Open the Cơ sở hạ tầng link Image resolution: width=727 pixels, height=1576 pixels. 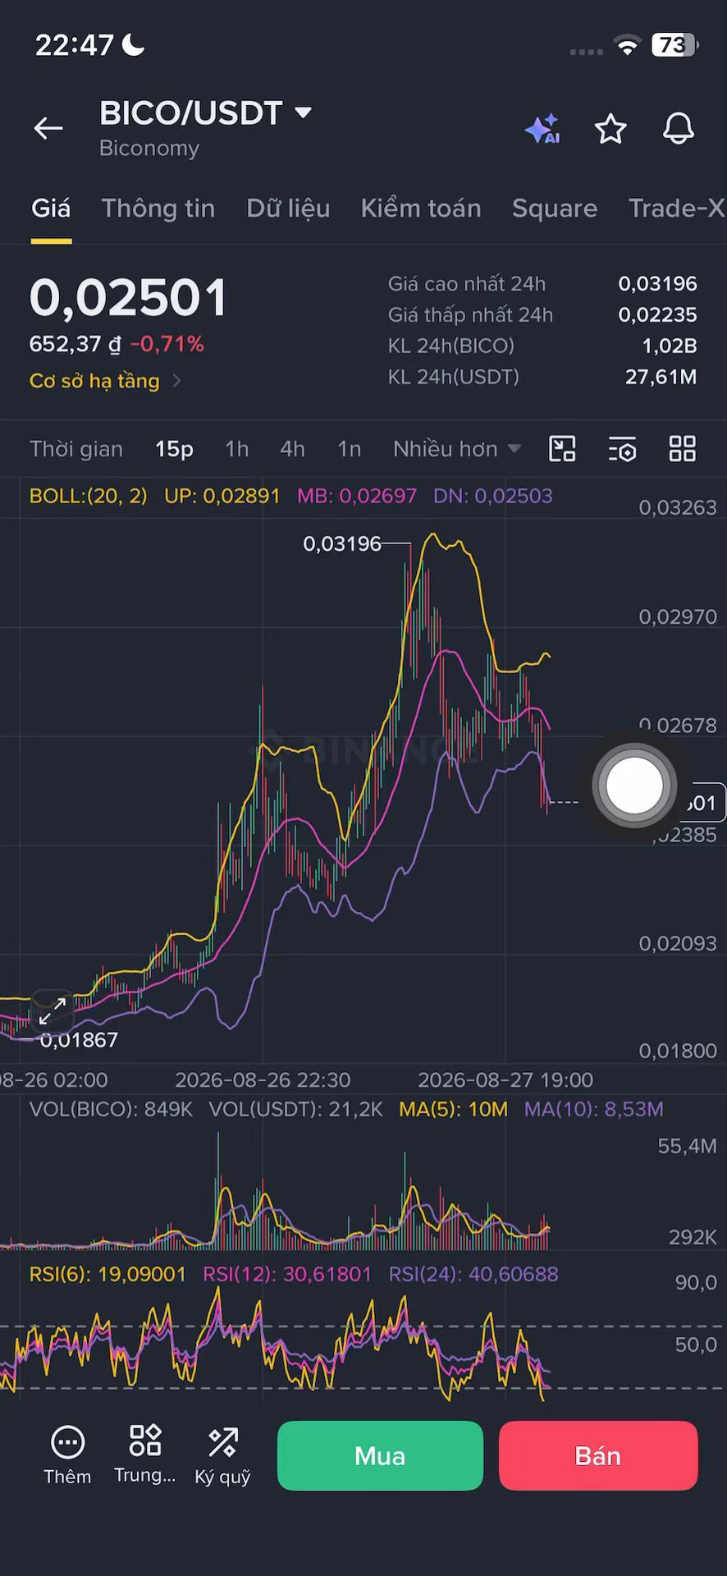94,381
